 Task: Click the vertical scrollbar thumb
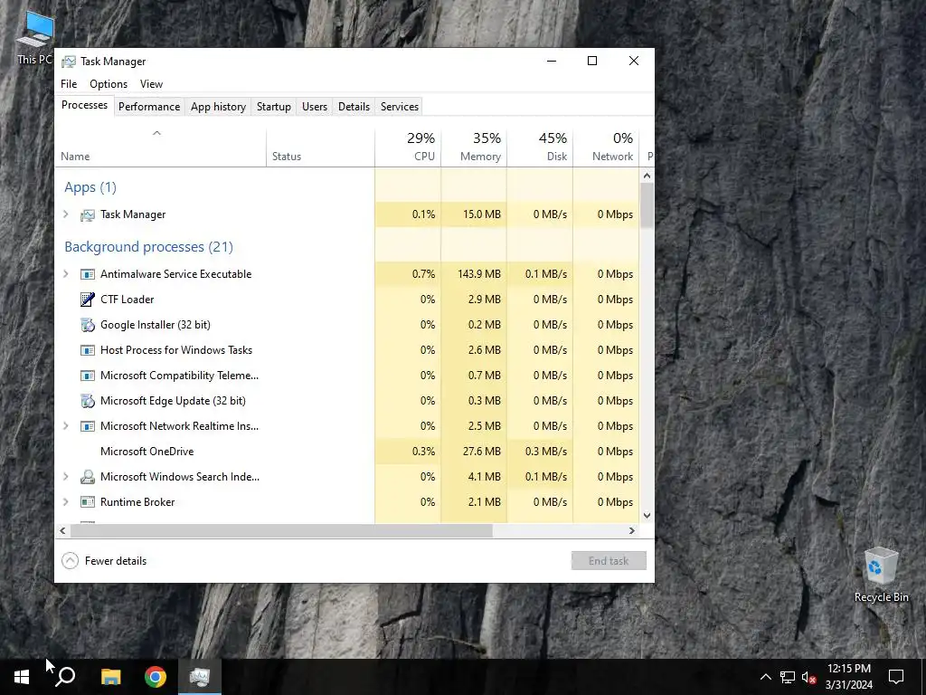[x=647, y=205]
